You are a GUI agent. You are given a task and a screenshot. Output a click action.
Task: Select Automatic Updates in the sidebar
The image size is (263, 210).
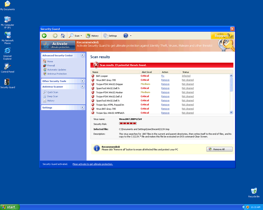click(x=57, y=70)
